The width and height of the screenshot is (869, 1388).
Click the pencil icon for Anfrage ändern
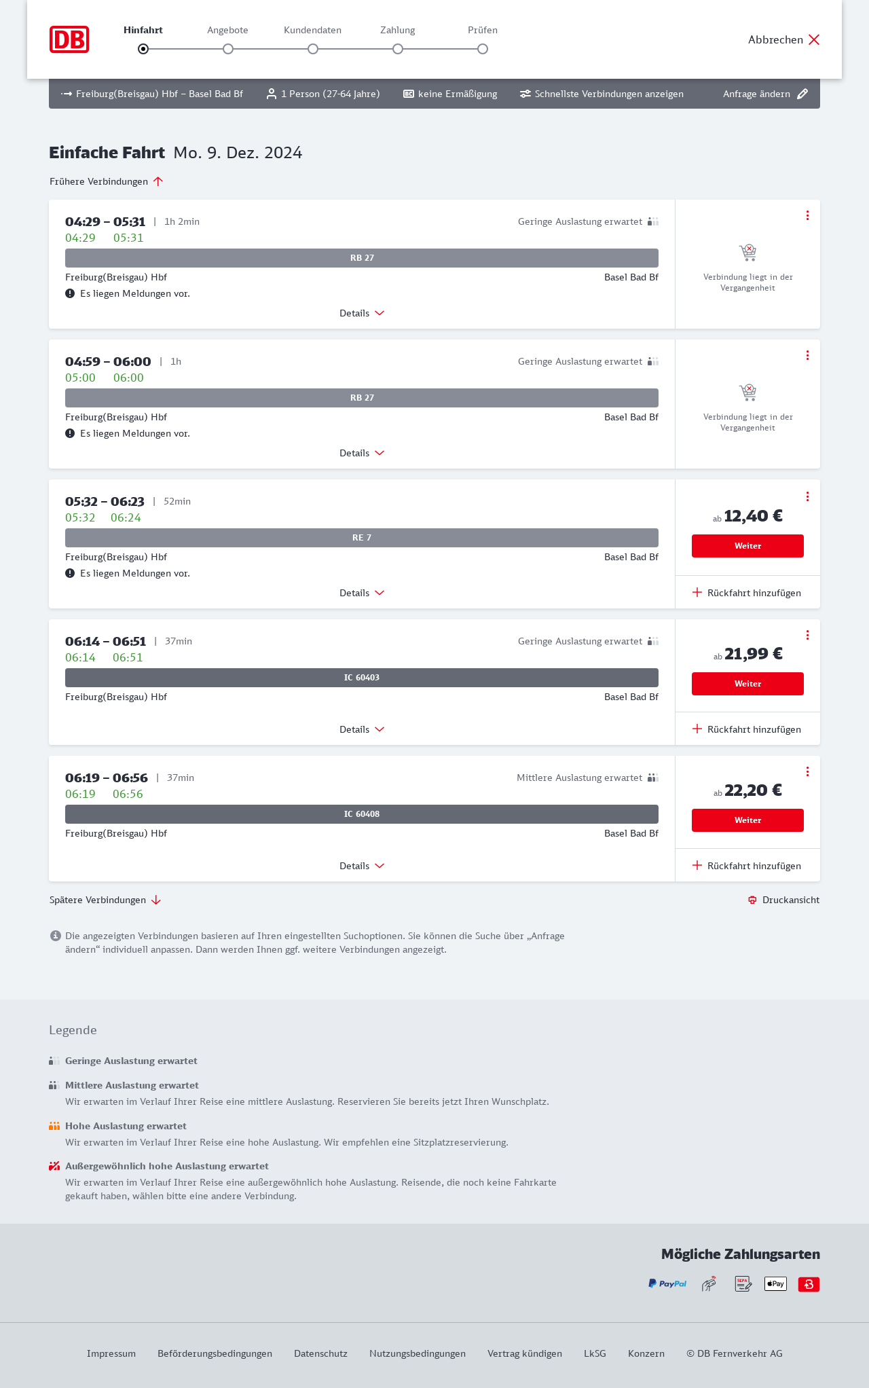click(802, 94)
